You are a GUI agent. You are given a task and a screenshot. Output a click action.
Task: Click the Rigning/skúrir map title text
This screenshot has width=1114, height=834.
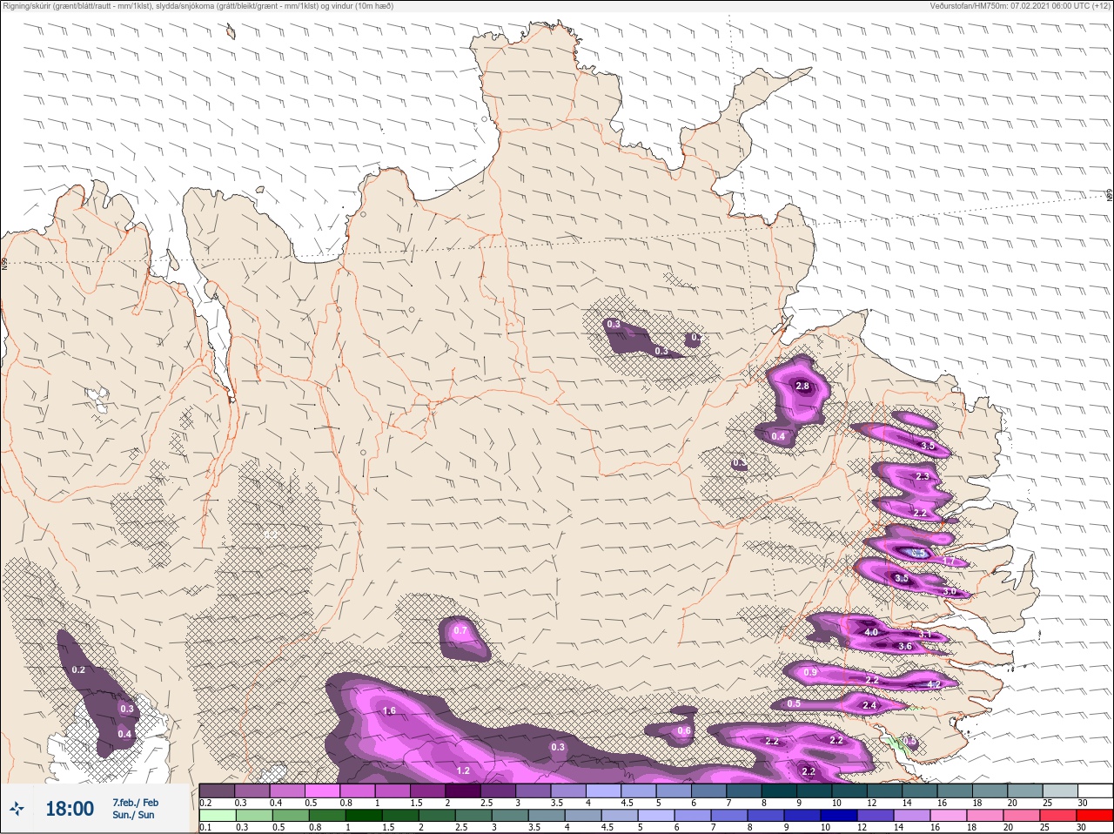198,6
